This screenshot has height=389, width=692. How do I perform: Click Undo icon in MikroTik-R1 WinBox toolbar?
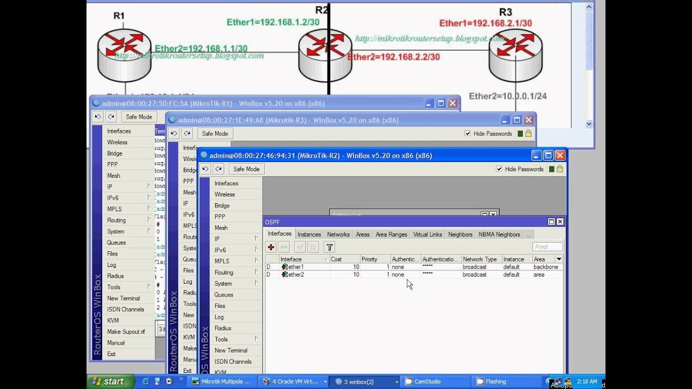tap(97, 117)
